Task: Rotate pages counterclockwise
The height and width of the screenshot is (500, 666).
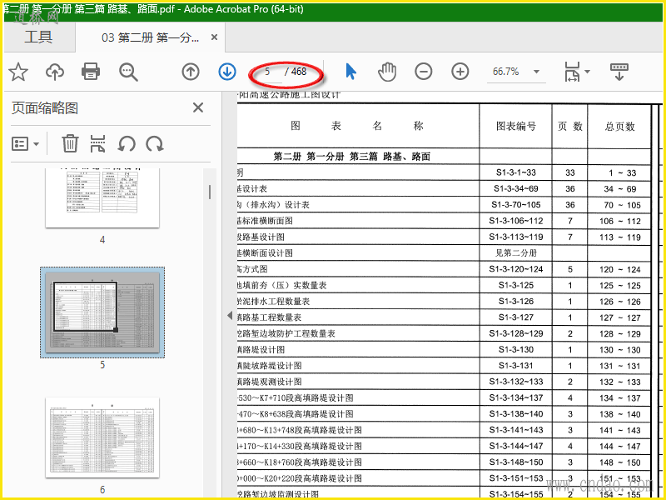Action: point(127,143)
